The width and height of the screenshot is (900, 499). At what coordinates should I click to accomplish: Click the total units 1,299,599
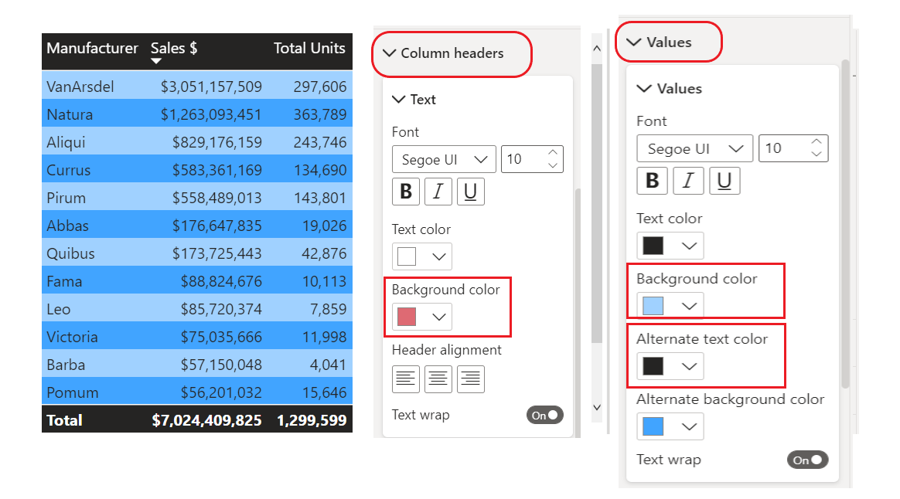312,420
